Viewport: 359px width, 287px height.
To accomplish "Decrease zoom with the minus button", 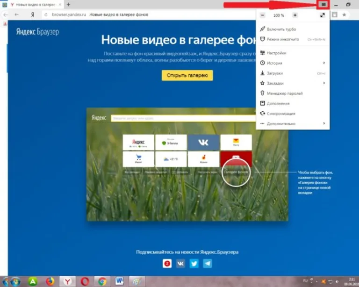I will click(x=263, y=15).
